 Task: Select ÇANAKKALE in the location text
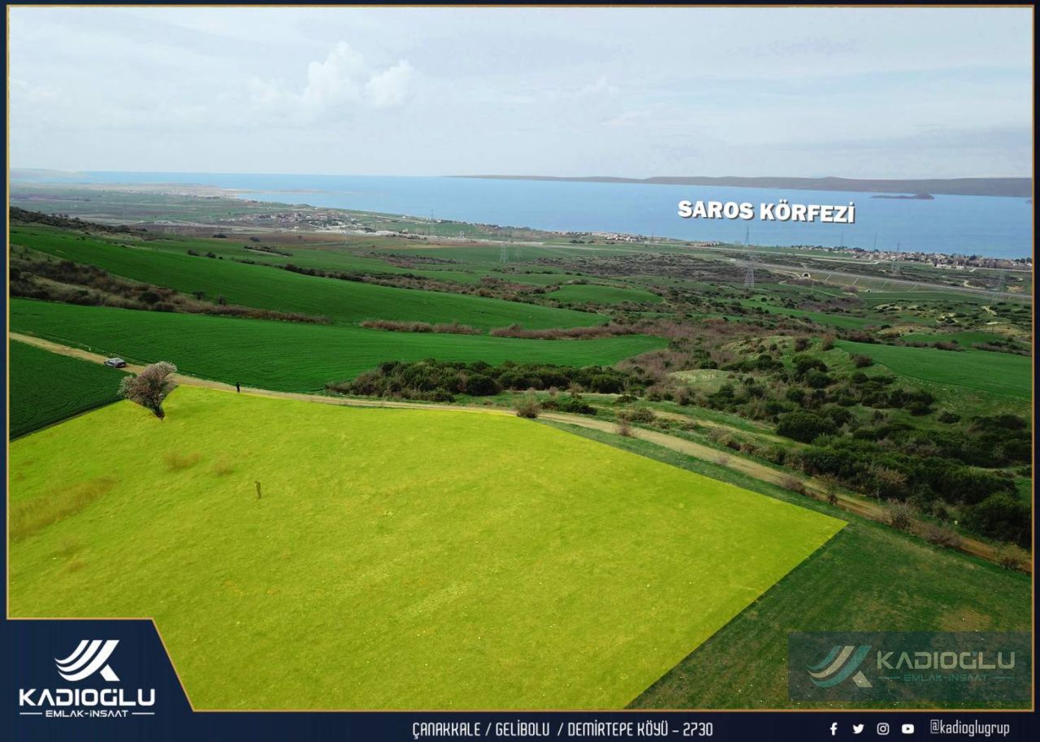point(446,729)
